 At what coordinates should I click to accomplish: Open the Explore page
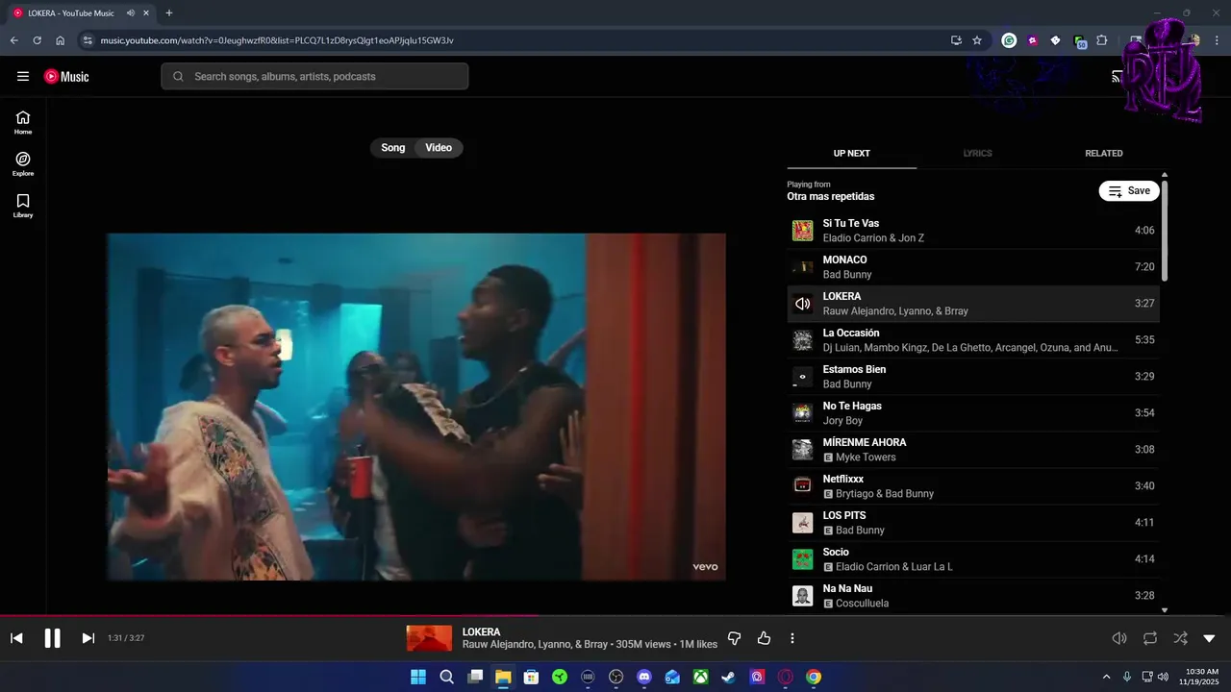[x=23, y=163]
